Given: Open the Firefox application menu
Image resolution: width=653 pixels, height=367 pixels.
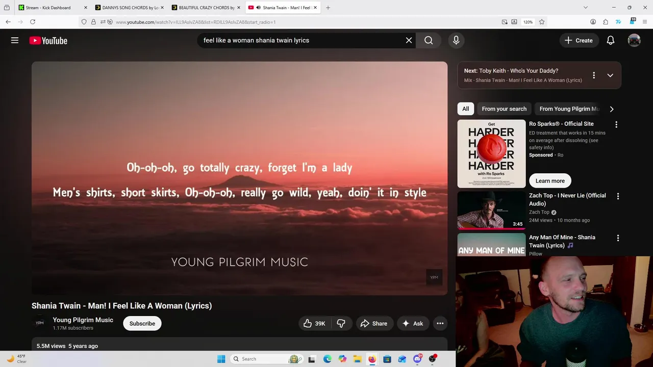Looking at the screenshot, I should click(x=645, y=22).
